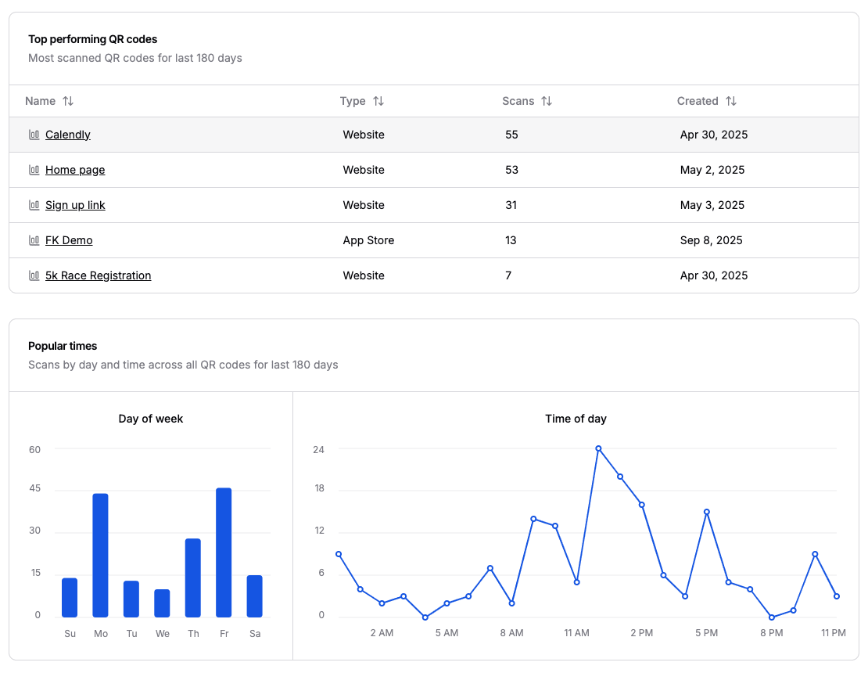The width and height of the screenshot is (868, 673).
Task: Open the Home page QR code link
Action: [x=75, y=170]
